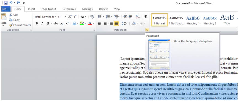Apply bullet list

click(x=100, y=16)
